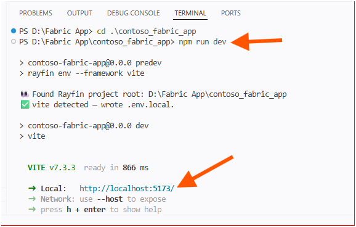Click the blue command status dot
Image resolution: width=356 pixels, height=227 pixels.
pyautogui.click(x=14, y=31)
